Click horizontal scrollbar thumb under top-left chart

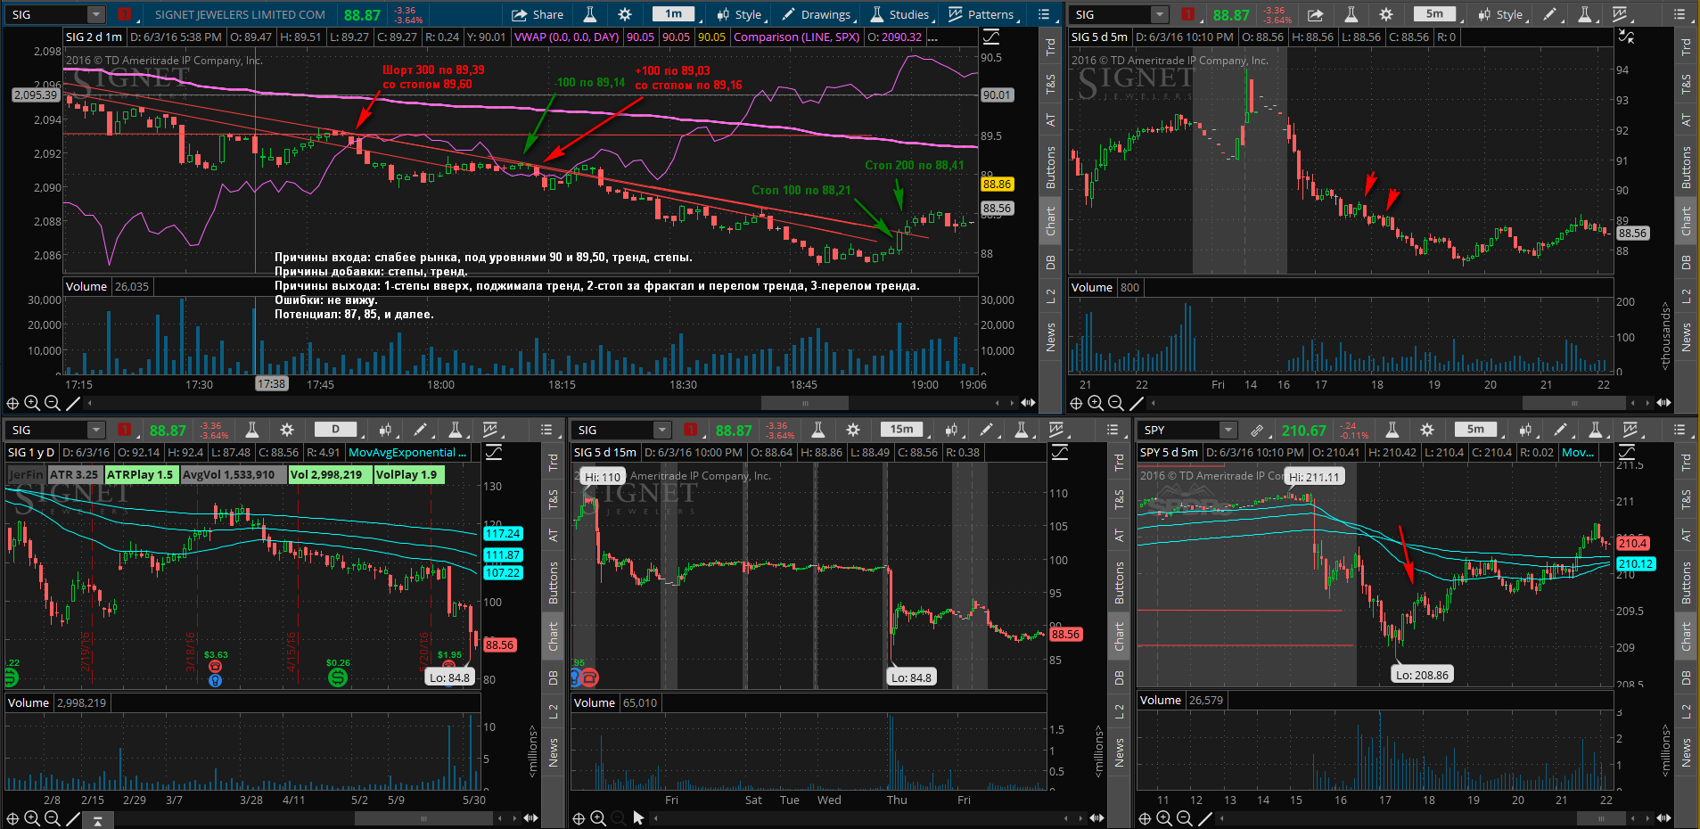pyautogui.click(x=806, y=403)
